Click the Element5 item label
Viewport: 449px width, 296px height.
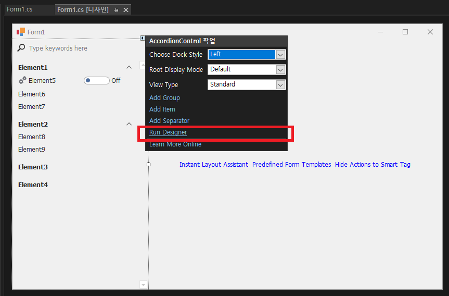[42, 81]
